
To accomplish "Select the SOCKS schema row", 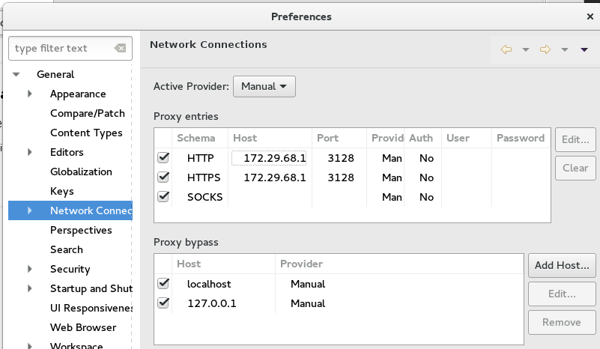I will click(204, 197).
